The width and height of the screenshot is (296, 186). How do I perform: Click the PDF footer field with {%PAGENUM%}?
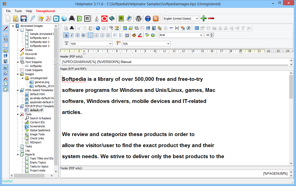tap(175, 173)
